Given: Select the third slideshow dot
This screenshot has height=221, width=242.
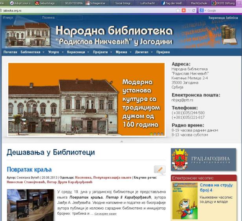Looking at the screenshot, I should [x=158, y=134].
